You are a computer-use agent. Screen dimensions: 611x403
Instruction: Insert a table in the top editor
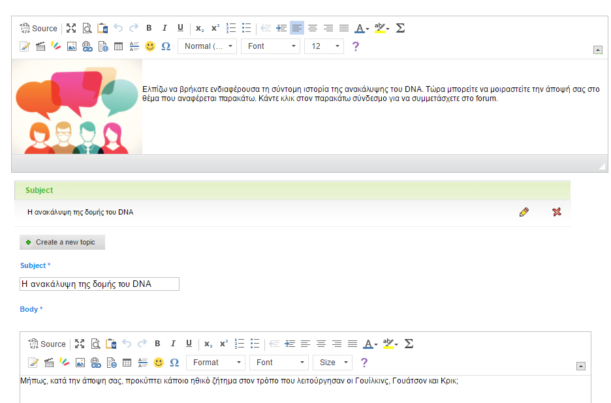click(x=118, y=46)
